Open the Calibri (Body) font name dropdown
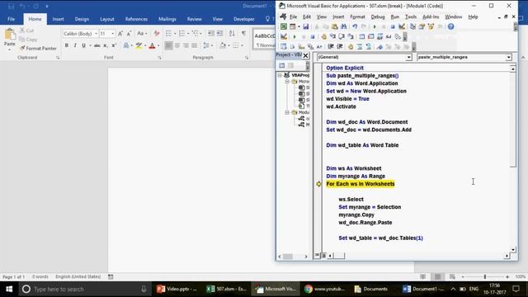The image size is (528, 297). tap(96, 34)
